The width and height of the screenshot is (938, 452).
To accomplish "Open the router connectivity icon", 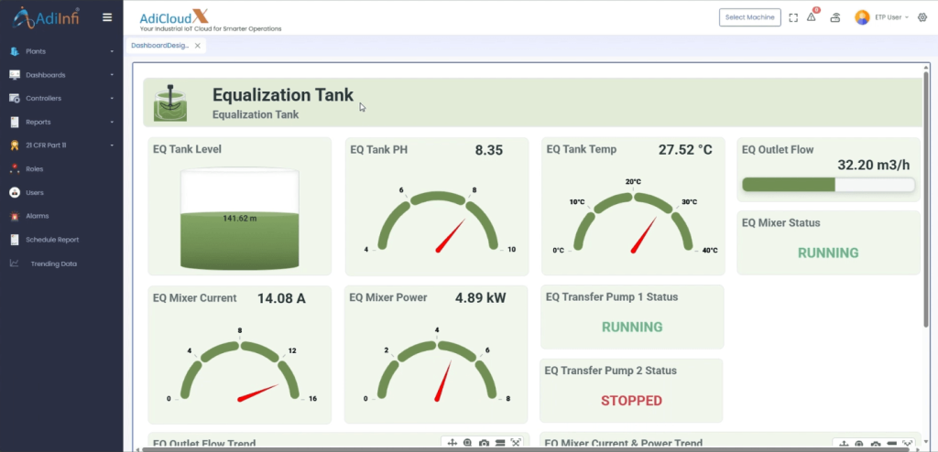I will pos(835,17).
